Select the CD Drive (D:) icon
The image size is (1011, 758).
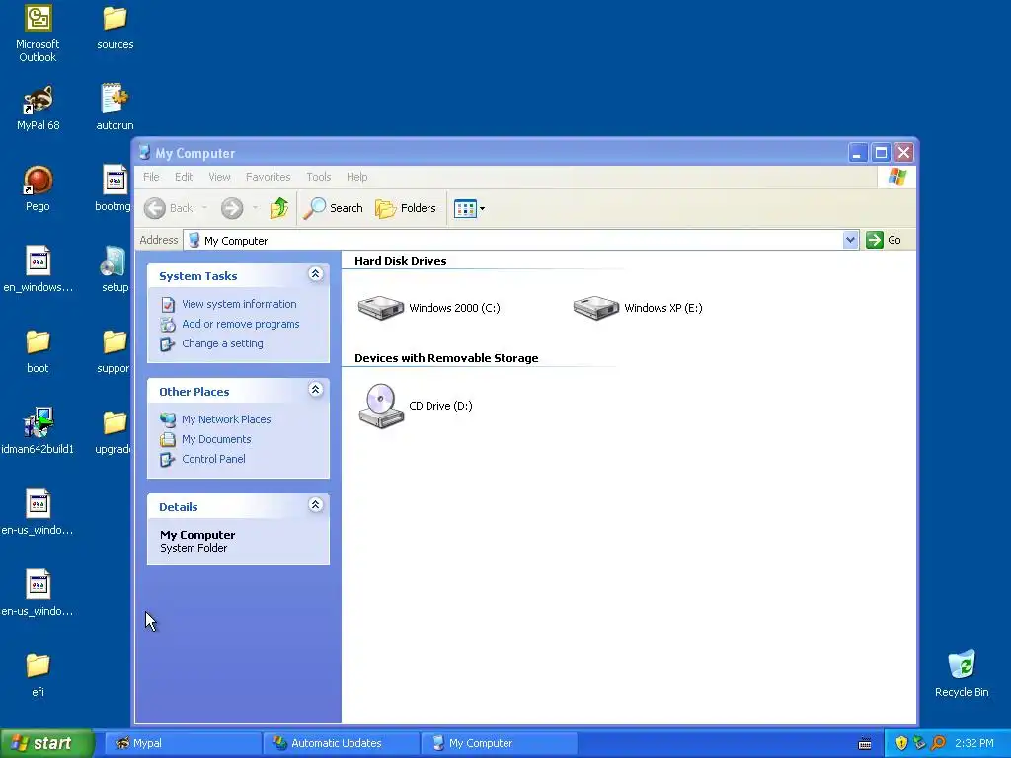pos(381,406)
